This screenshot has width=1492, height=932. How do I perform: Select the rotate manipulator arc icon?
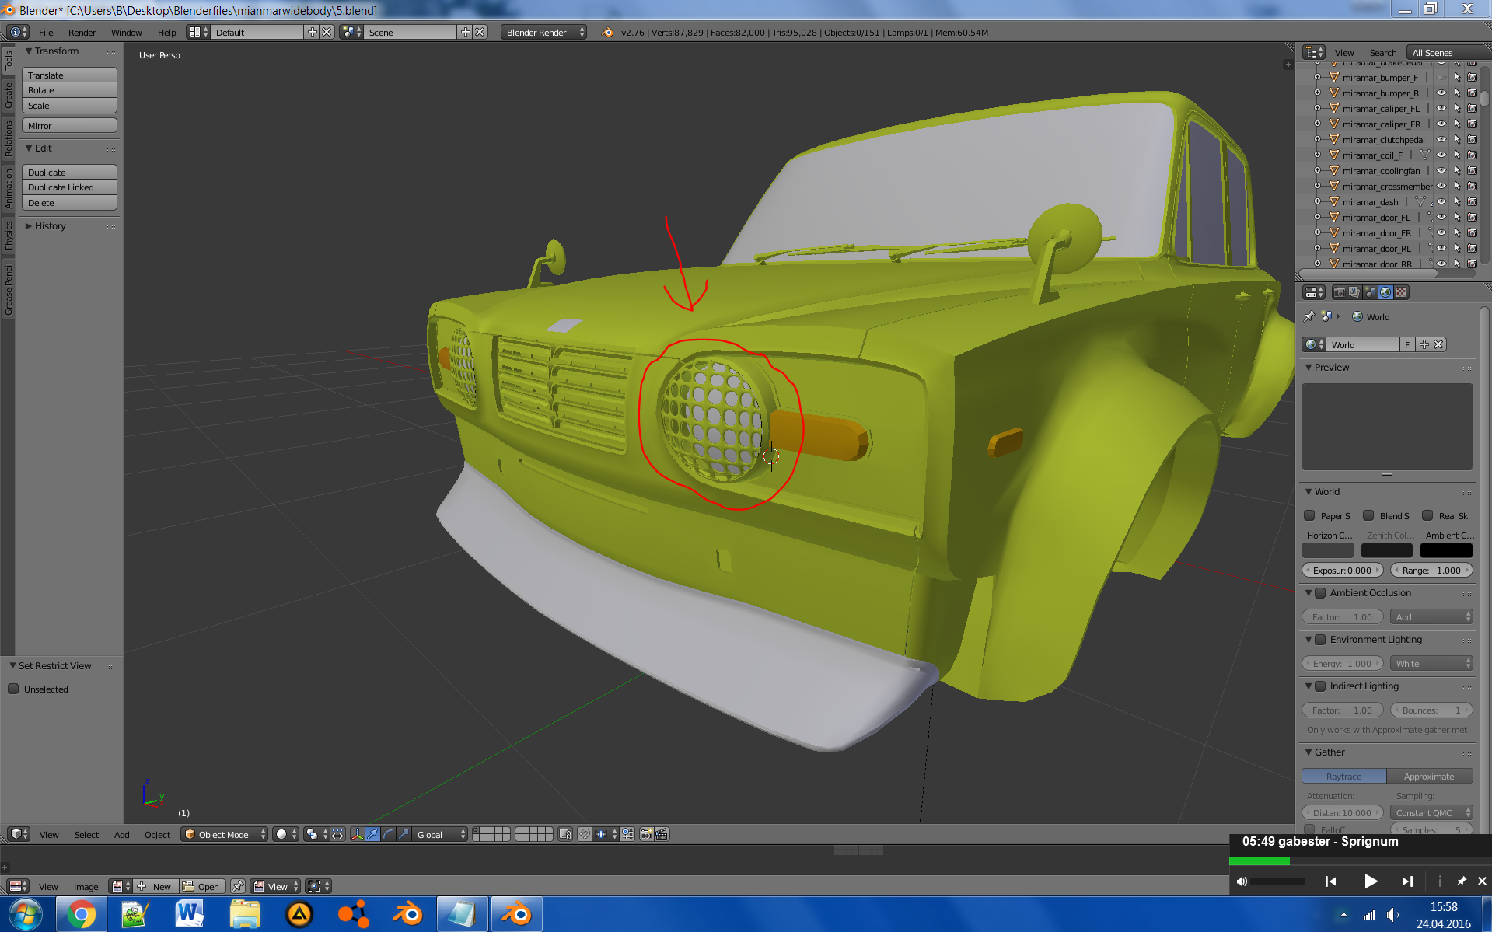coord(388,834)
